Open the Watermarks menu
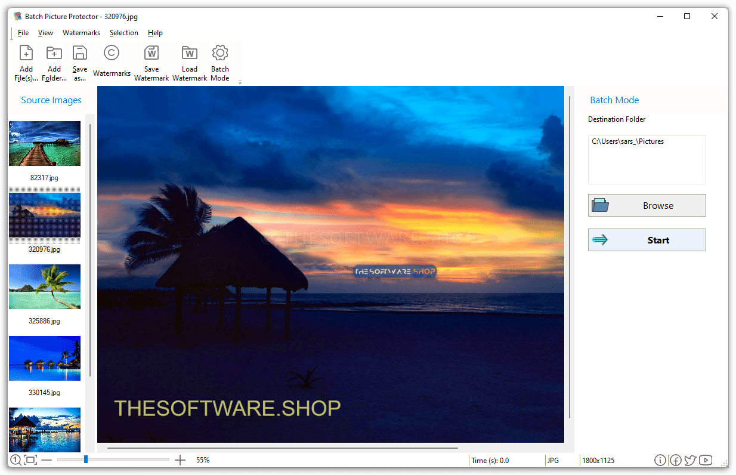Image resolution: width=736 pixels, height=475 pixels. pos(81,33)
